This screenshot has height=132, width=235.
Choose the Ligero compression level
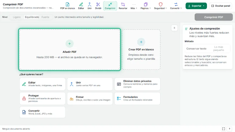[17, 17]
